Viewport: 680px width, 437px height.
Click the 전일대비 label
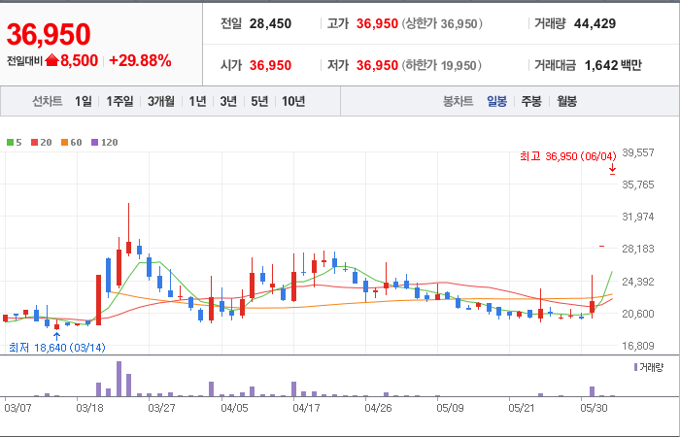pos(24,61)
